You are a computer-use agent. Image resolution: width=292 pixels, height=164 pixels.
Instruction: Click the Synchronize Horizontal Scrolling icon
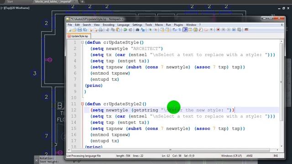(167, 30)
